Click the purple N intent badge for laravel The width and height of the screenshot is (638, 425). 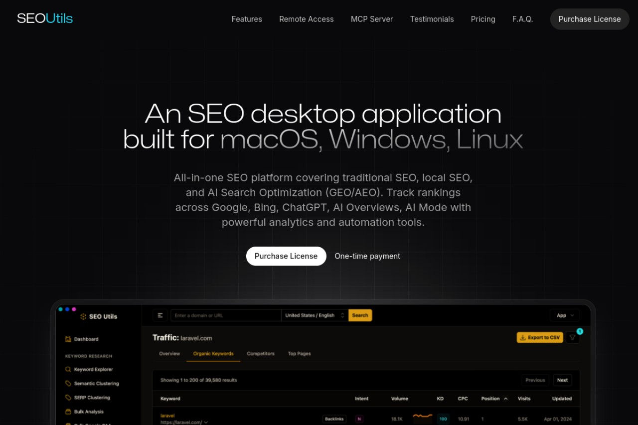(x=359, y=419)
